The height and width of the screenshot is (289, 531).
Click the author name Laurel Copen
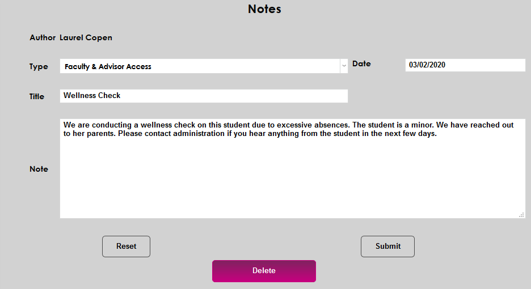pos(86,38)
